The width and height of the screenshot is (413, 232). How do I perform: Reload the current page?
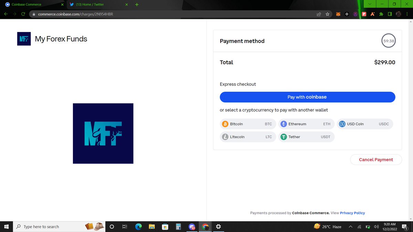23,14
